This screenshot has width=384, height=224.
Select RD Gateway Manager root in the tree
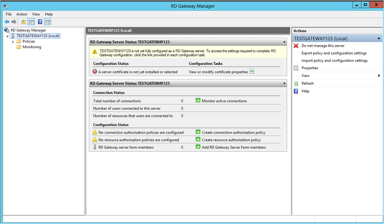click(x=28, y=30)
